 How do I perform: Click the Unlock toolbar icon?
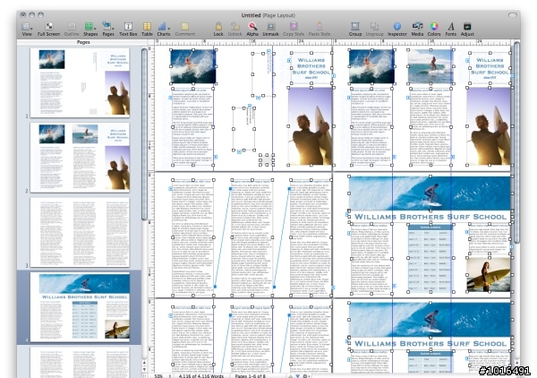pos(234,29)
